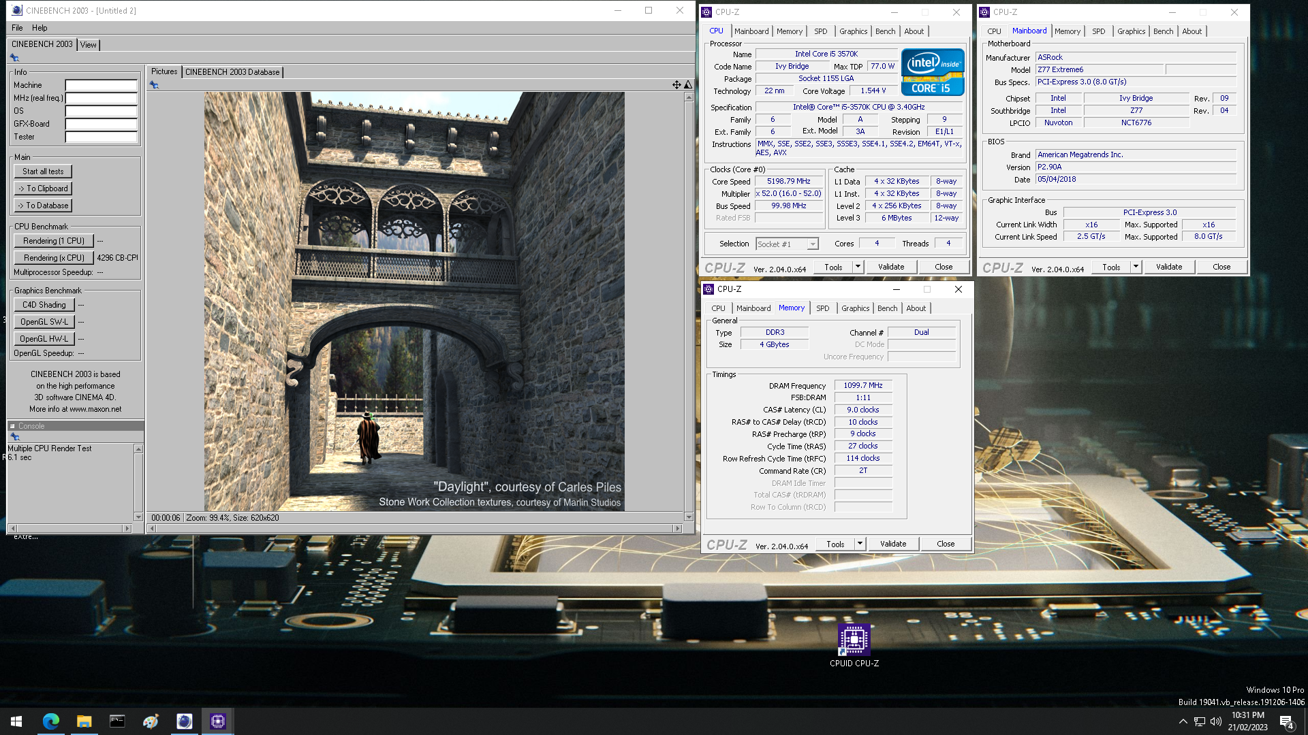The image size is (1308, 735).
Task: Click the console panel down scroll arrow
Action: (138, 517)
